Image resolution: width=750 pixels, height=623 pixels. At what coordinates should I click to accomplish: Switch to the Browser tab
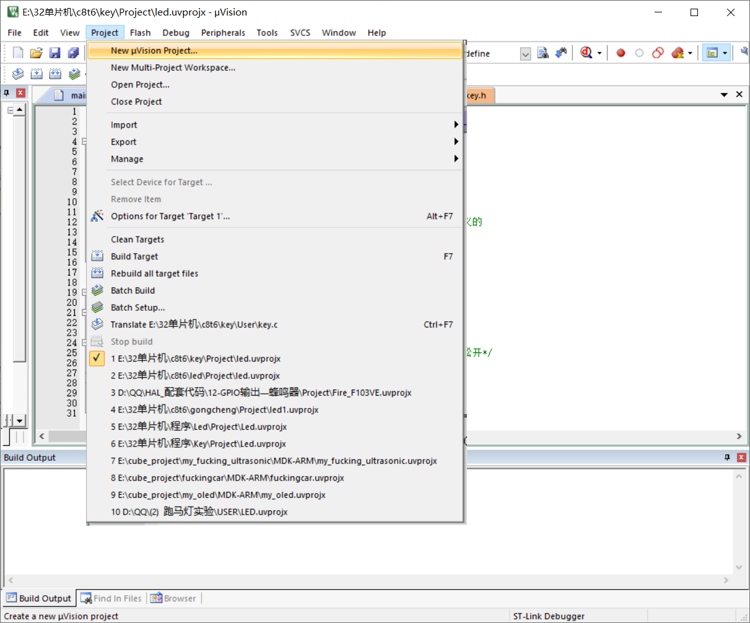coord(173,598)
